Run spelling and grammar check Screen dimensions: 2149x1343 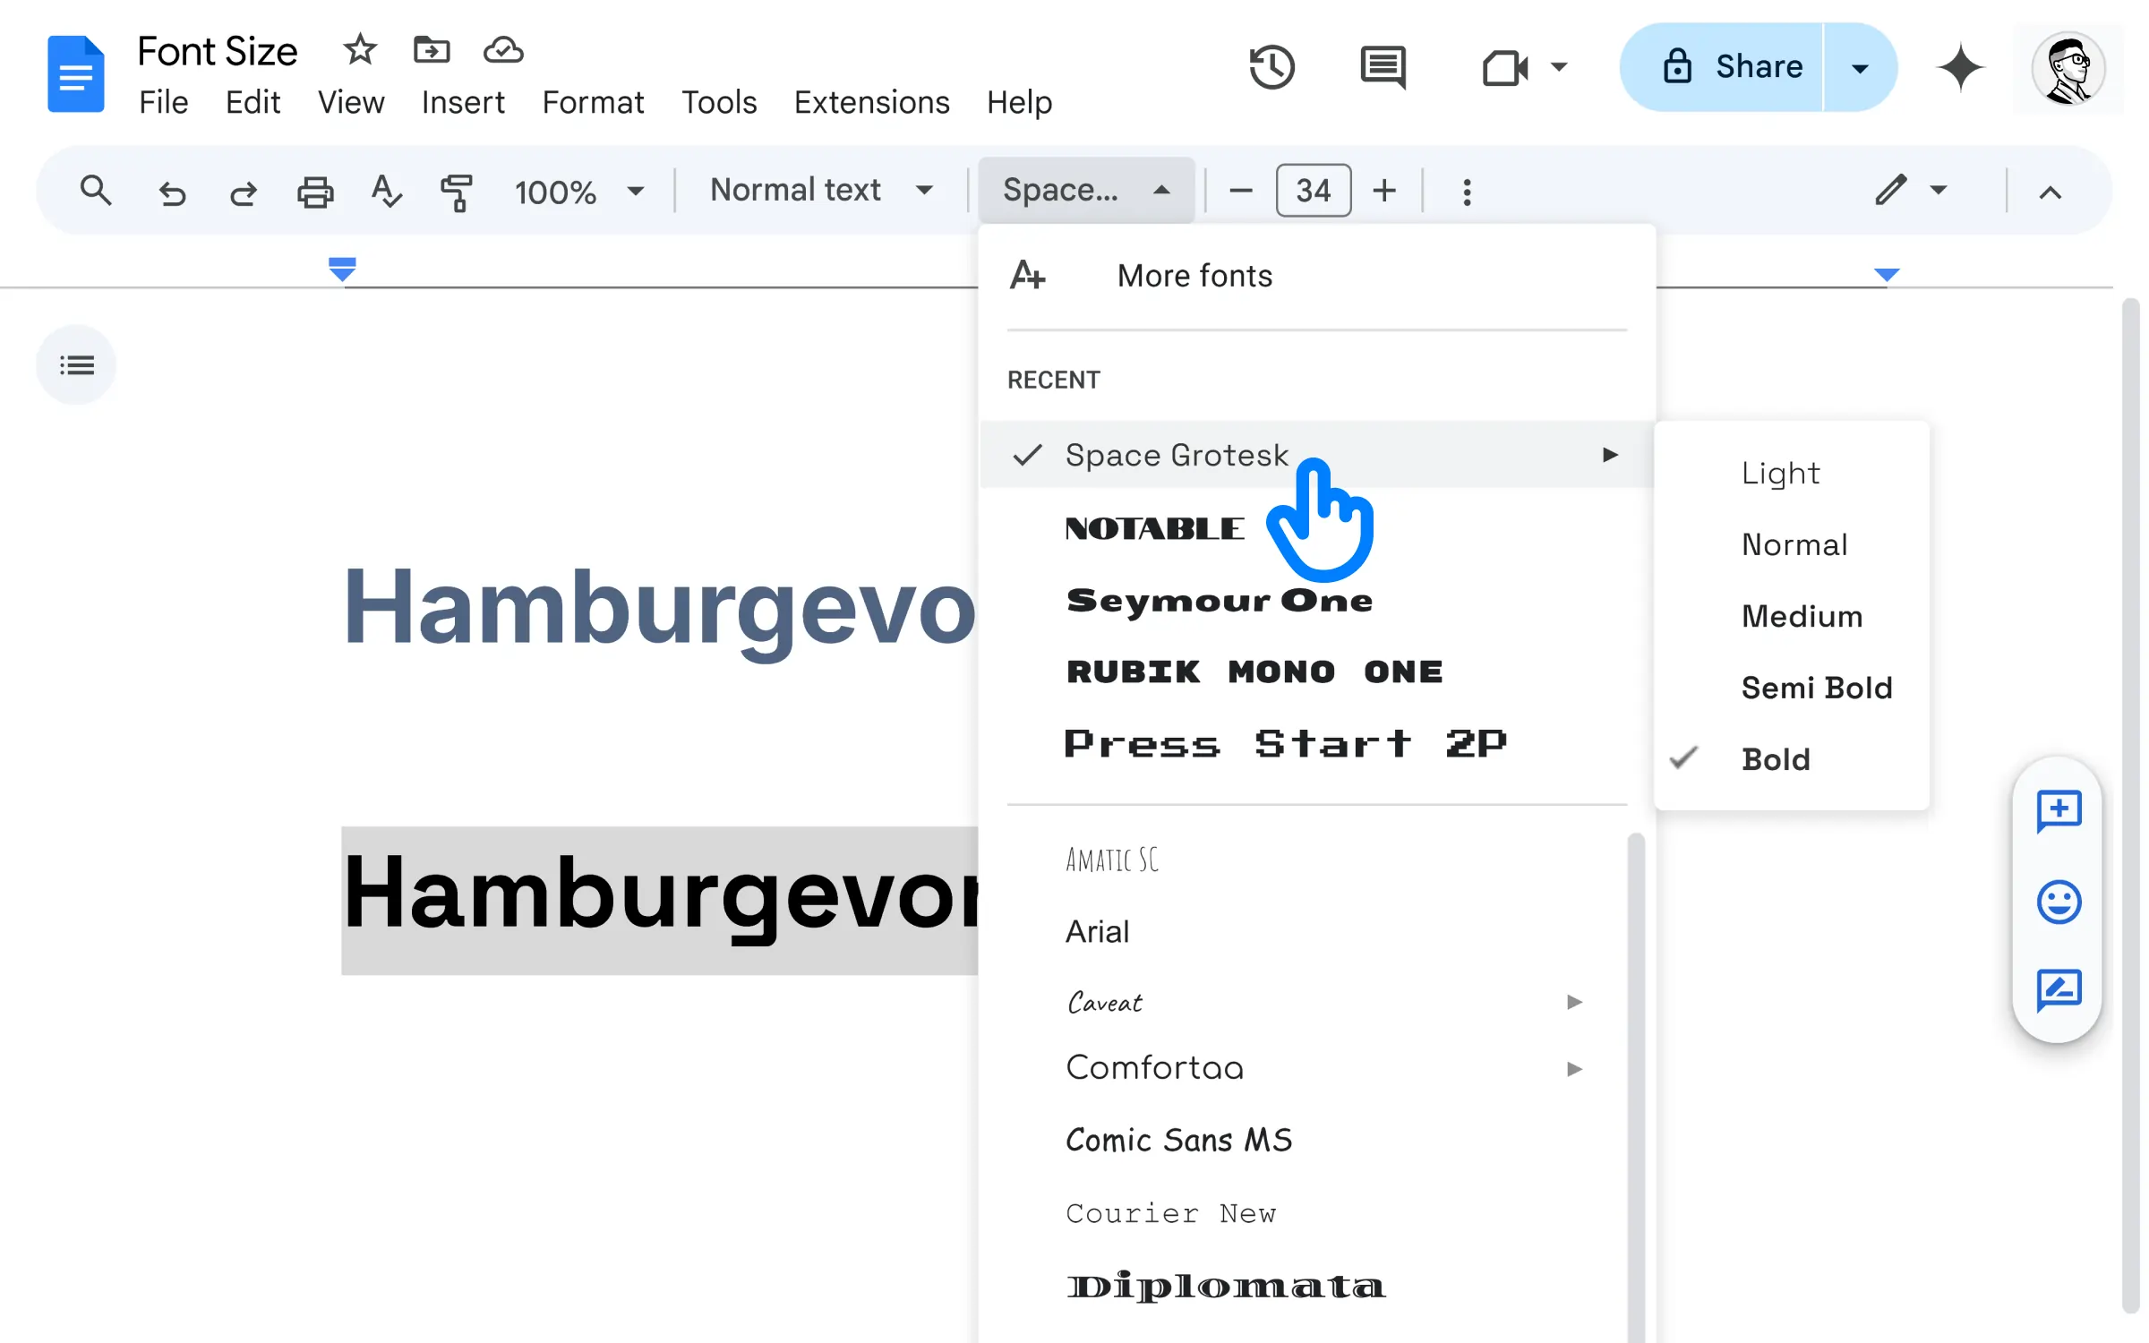386,191
